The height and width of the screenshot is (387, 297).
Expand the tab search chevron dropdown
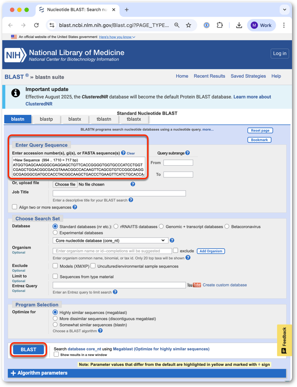click(x=284, y=10)
